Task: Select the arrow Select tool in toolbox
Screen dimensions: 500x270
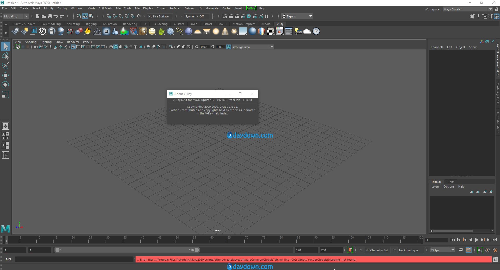Action: [5, 47]
